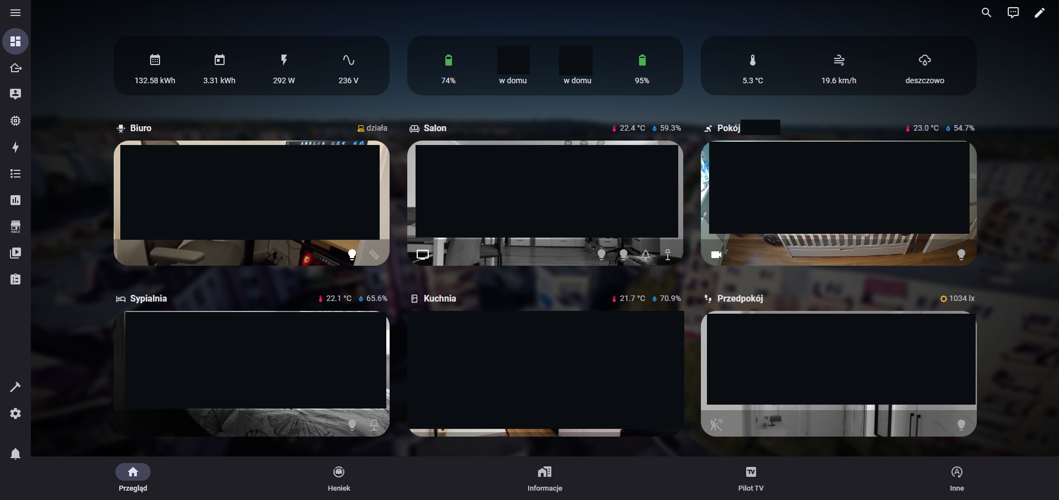Viewport: 1059px width, 500px height.
Task: Click Kuchnia temperature 21.7 °C
Action: pyautogui.click(x=629, y=298)
